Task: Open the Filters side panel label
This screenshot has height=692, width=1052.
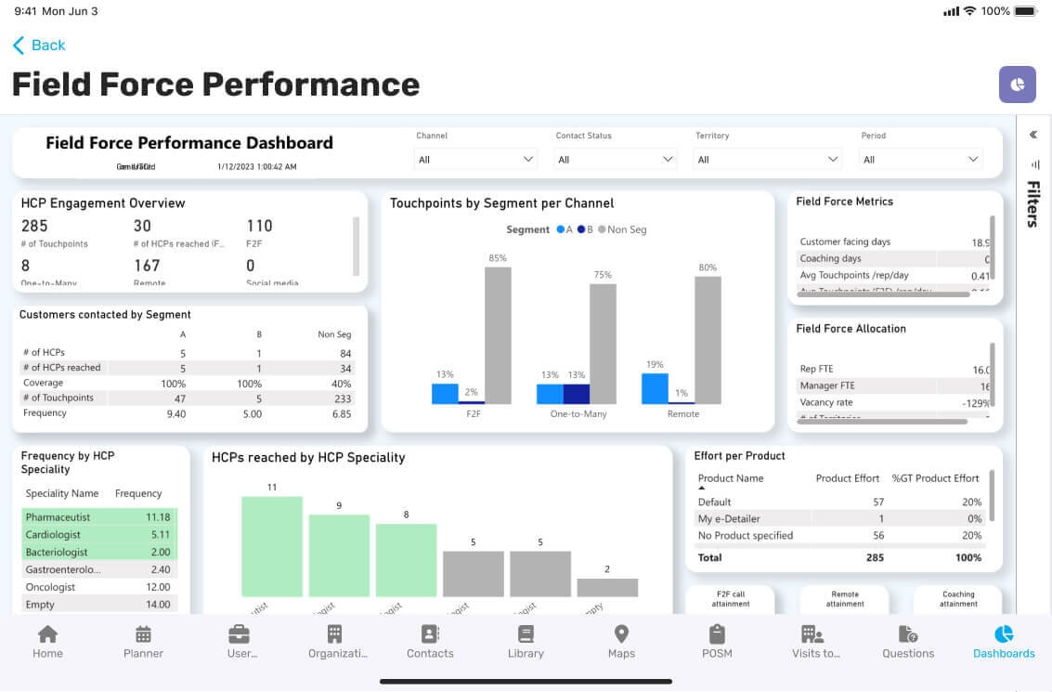Action: [1033, 204]
